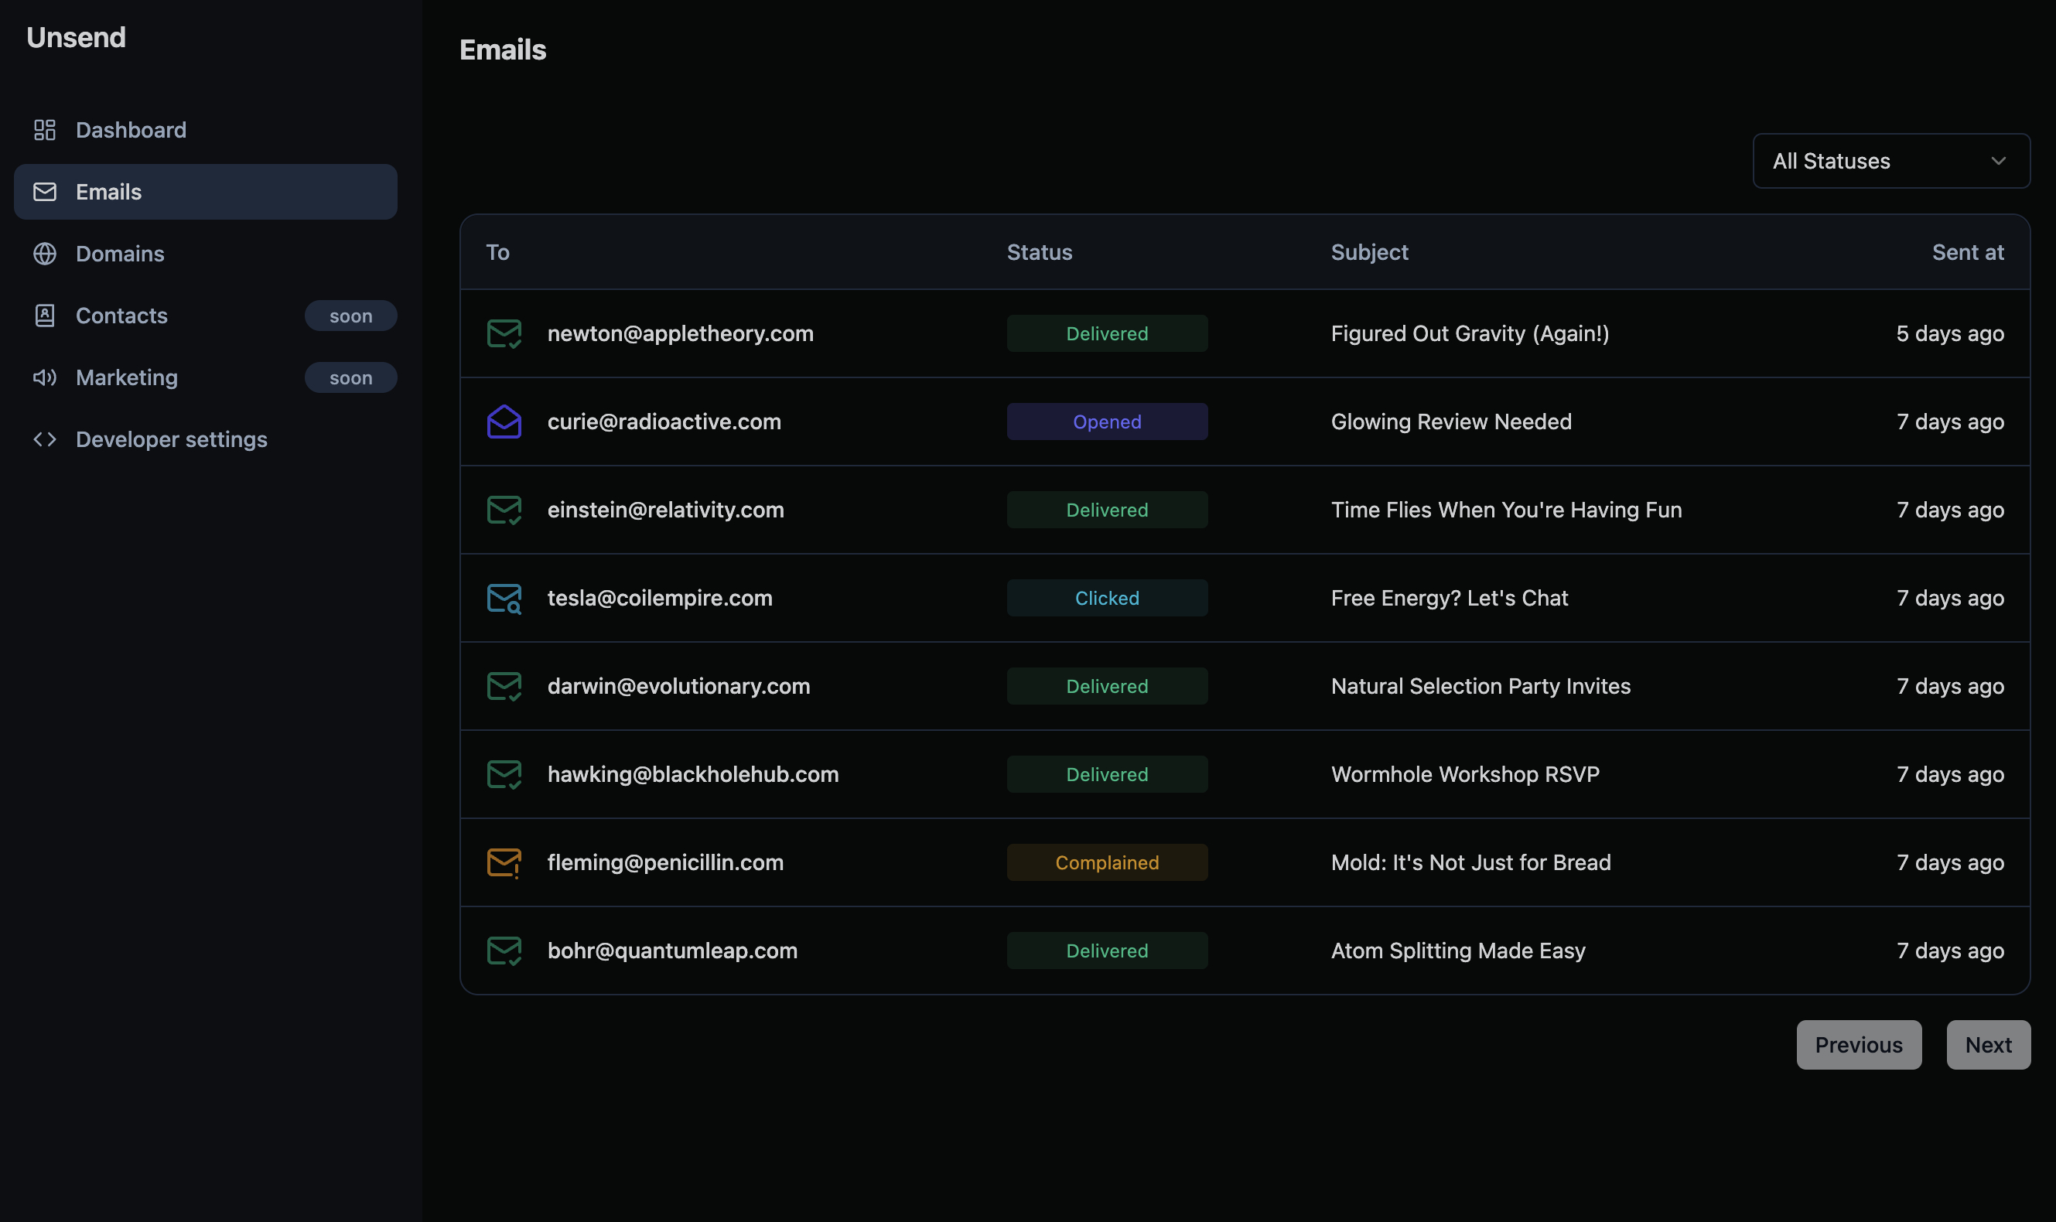Image resolution: width=2056 pixels, height=1222 pixels.
Task: Click the Dashboard grid icon in sidebar
Action: (x=44, y=130)
